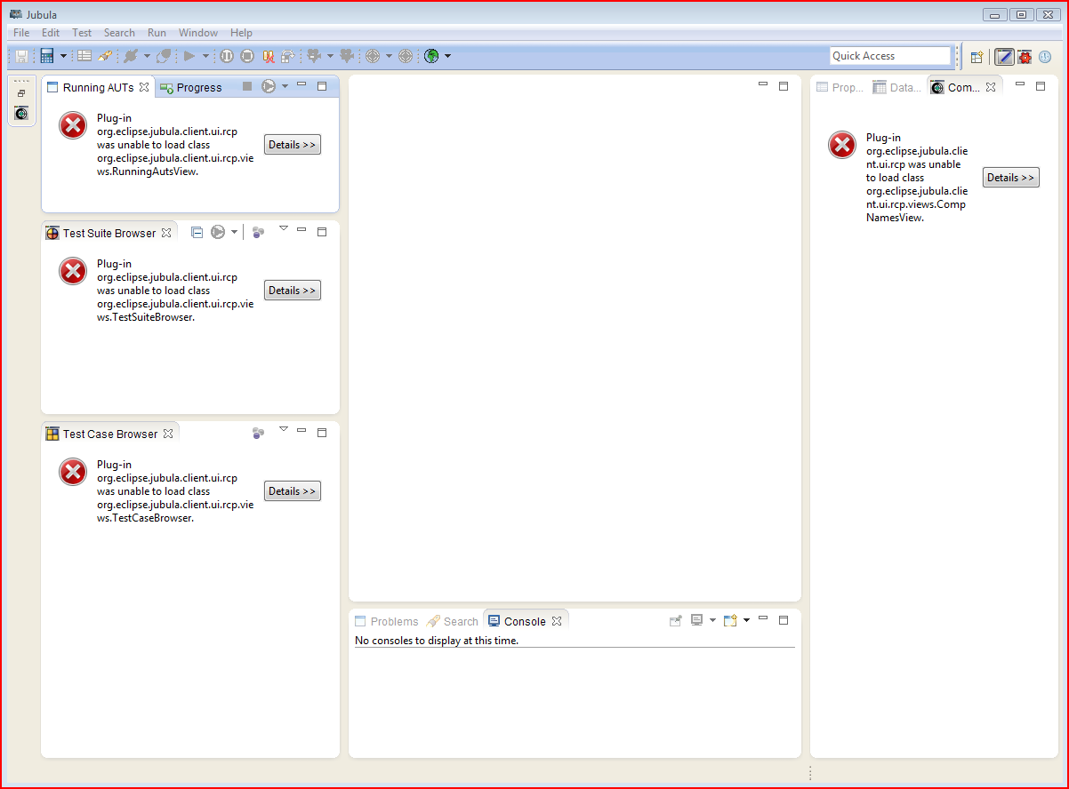Click the purple spheres icon in Test Suite Browser
The height and width of the screenshot is (789, 1069).
[x=258, y=232]
